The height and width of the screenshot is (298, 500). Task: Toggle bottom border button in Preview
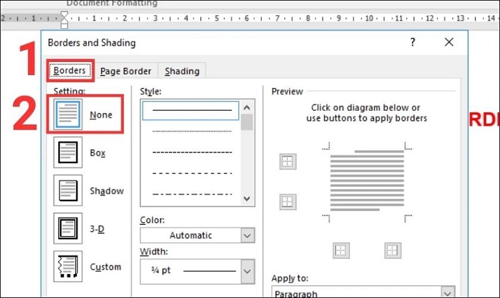click(287, 202)
